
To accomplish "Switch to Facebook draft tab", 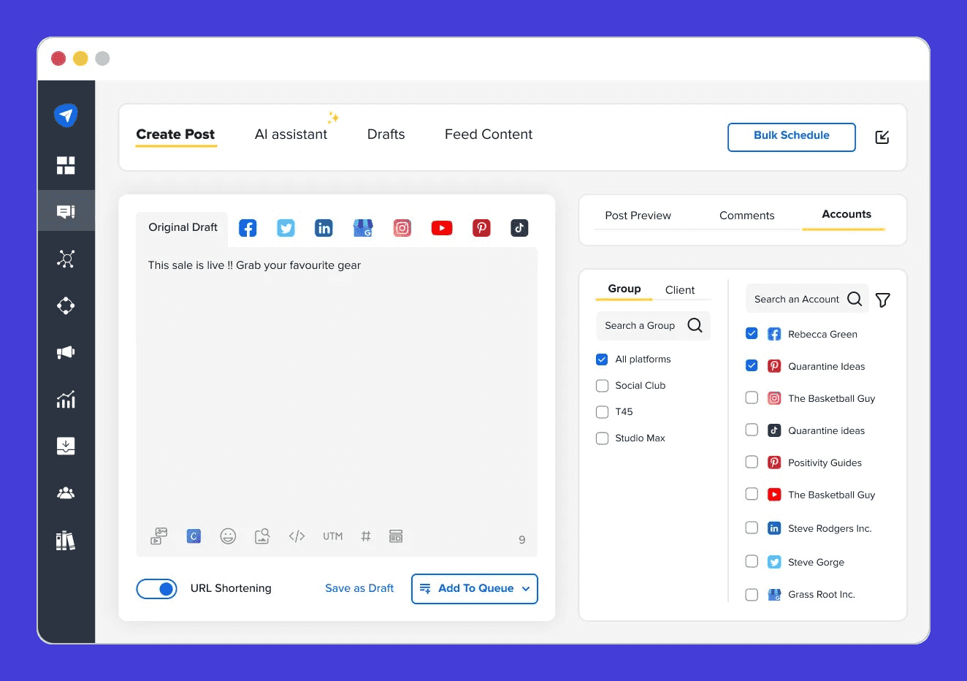I will click(x=248, y=228).
